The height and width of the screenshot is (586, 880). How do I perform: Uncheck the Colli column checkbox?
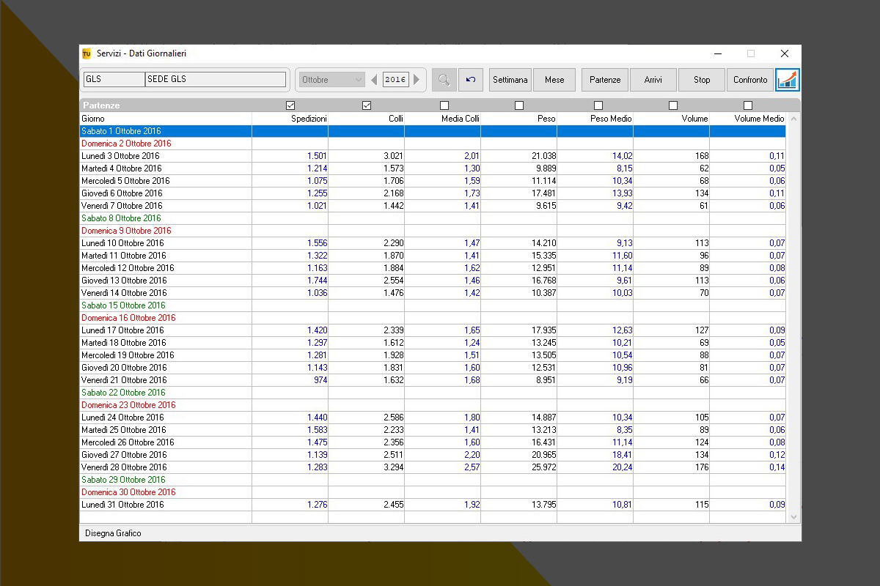(367, 105)
